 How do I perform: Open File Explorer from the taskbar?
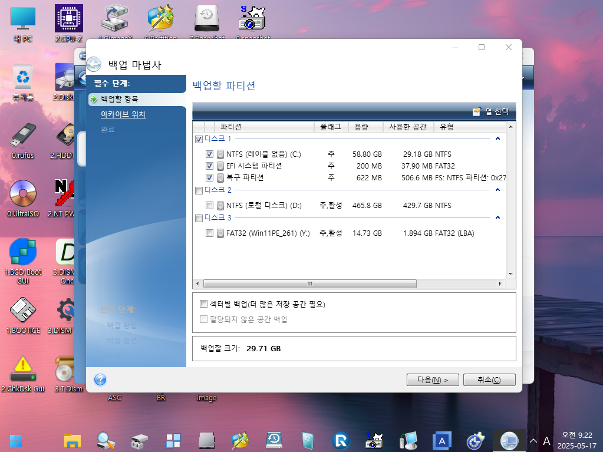click(x=73, y=441)
